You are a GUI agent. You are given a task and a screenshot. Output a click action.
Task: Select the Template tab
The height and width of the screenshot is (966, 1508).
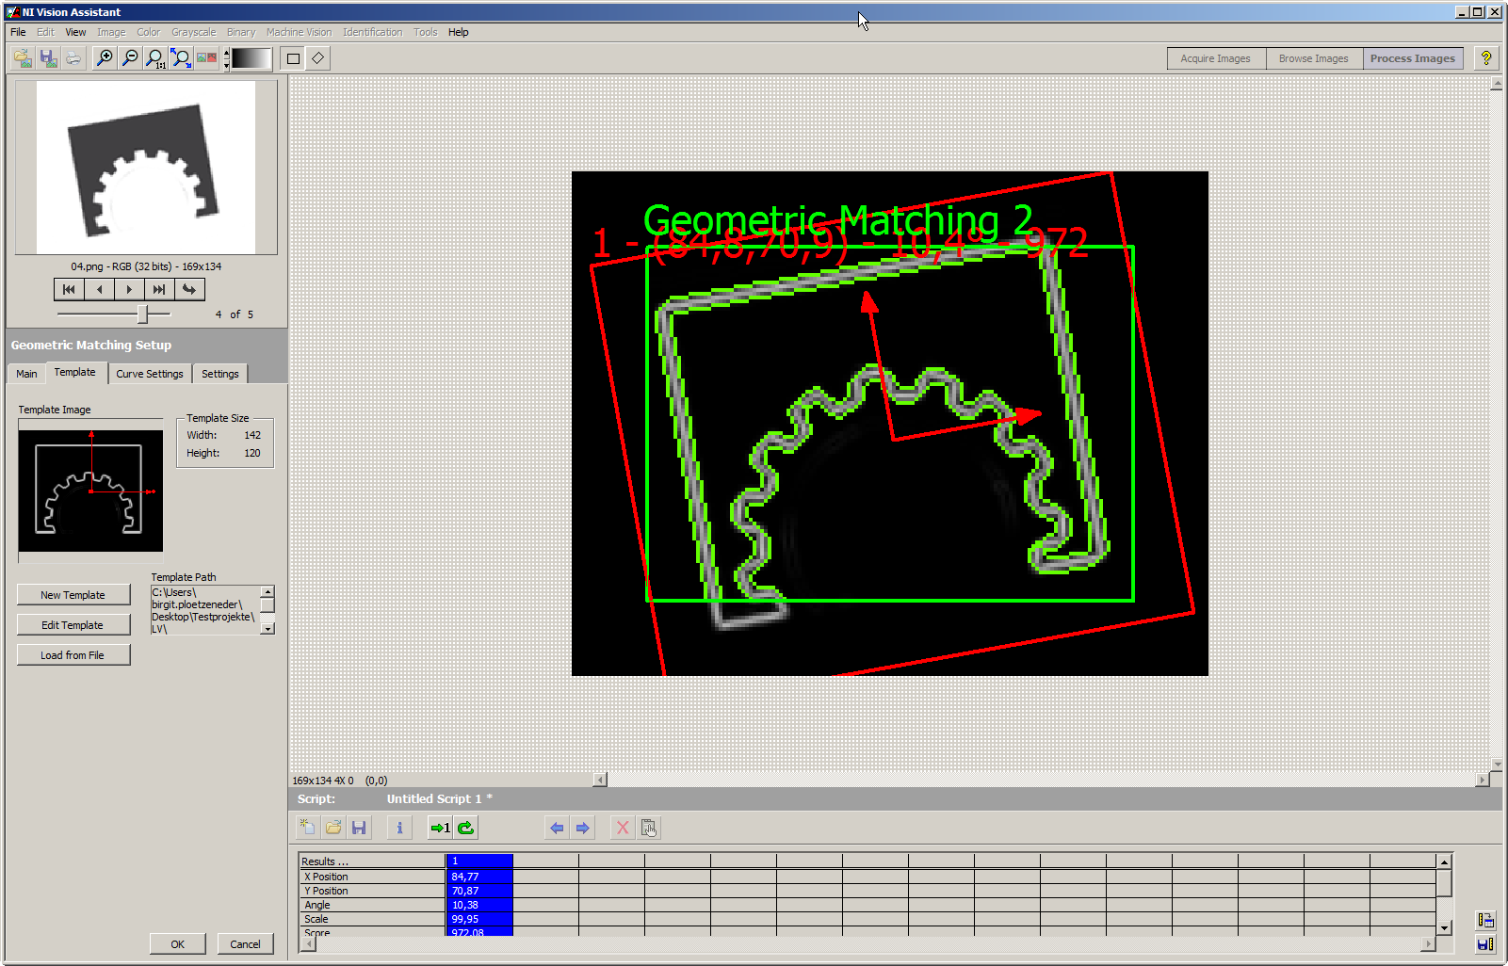click(x=75, y=372)
